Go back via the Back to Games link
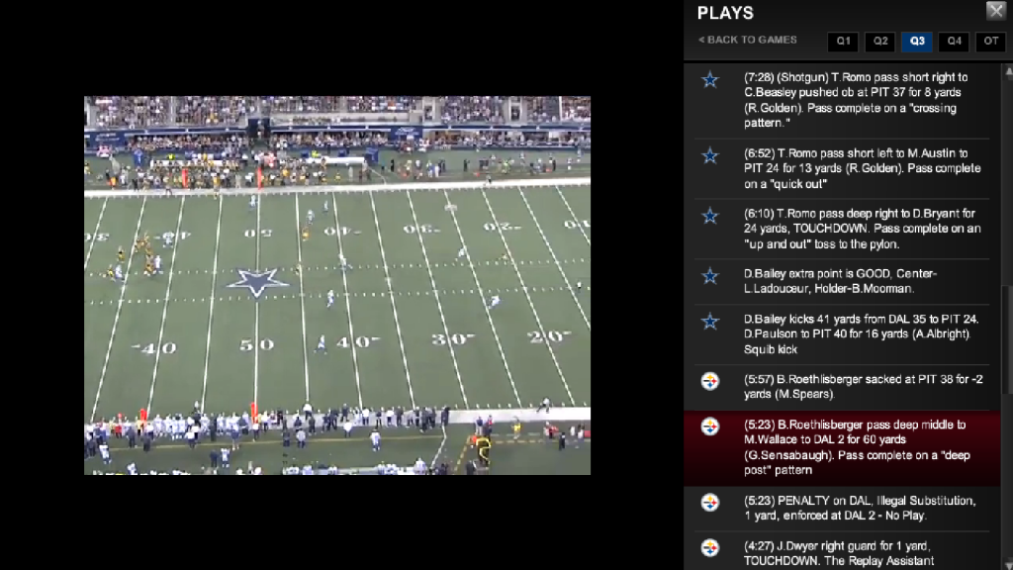 pyautogui.click(x=748, y=40)
